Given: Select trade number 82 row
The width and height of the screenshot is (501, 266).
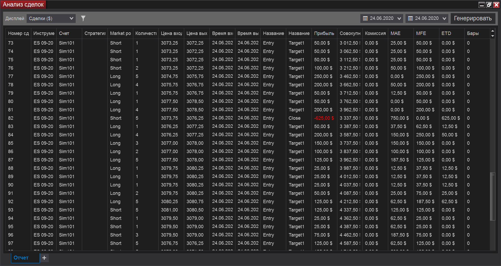Looking at the screenshot, I should [x=248, y=118].
